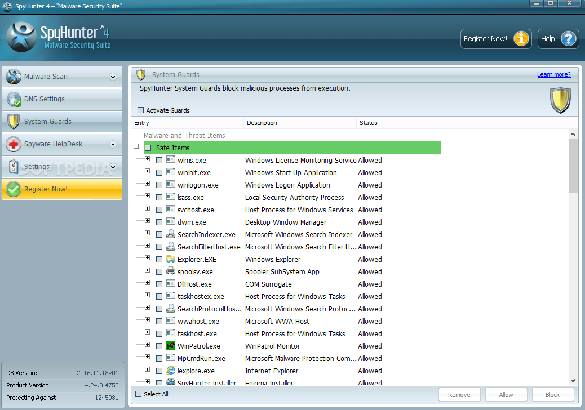
Task: Click the lsass.exe process icon
Action: pyautogui.click(x=171, y=197)
